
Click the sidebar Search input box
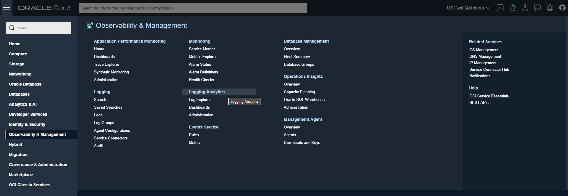point(39,28)
